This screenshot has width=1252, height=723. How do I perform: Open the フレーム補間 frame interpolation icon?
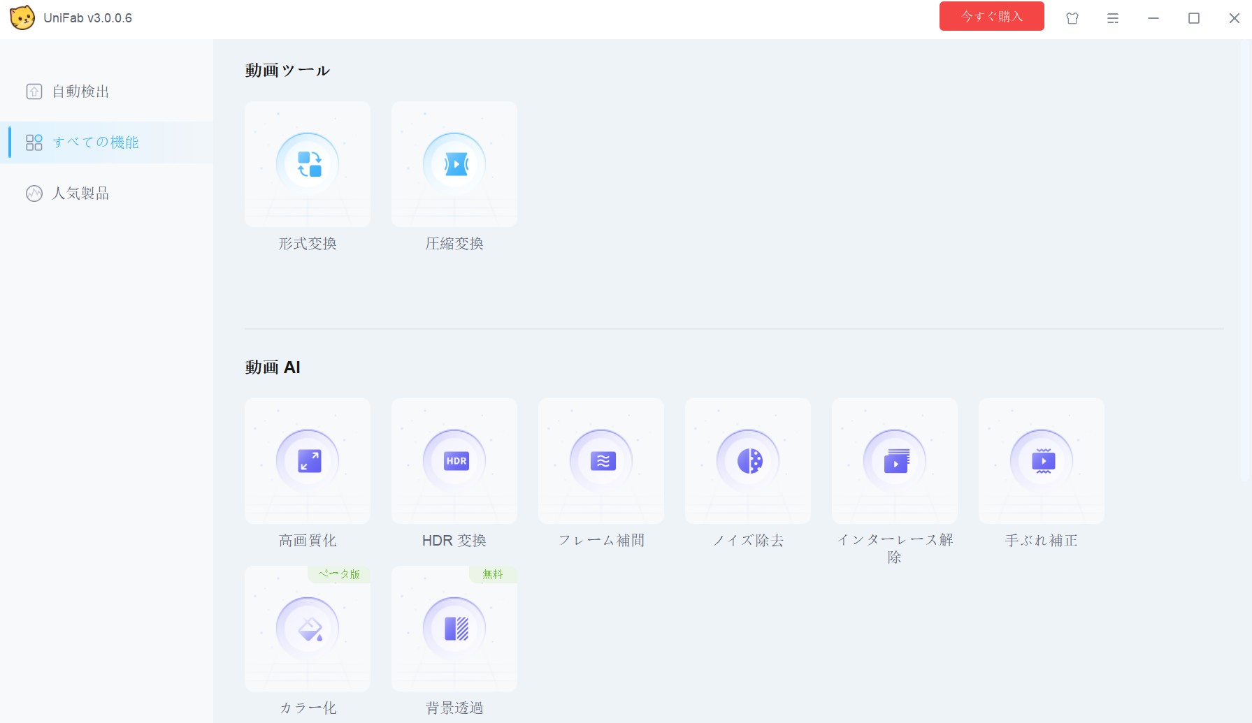(601, 461)
